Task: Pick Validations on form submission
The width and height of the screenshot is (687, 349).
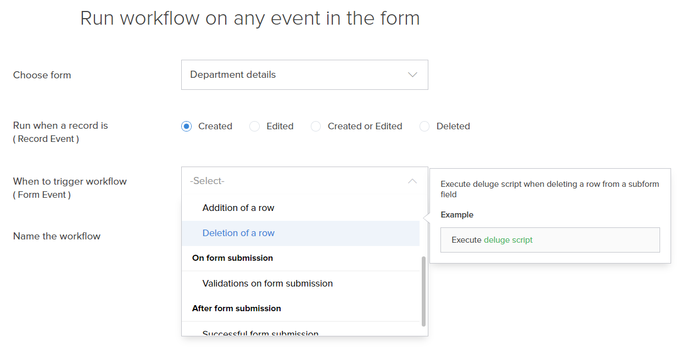Action: (267, 284)
